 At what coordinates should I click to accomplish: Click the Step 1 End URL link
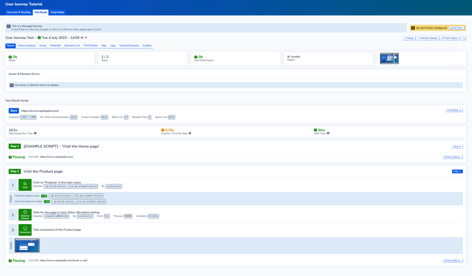(x=57, y=157)
